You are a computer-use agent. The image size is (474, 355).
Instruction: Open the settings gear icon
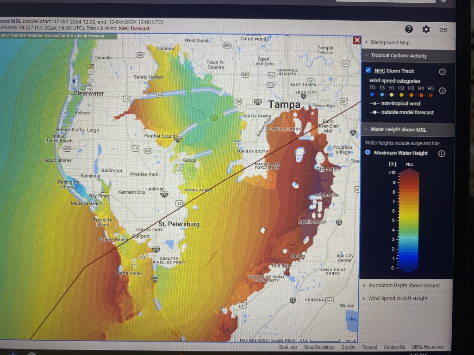[x=426, y=29]
